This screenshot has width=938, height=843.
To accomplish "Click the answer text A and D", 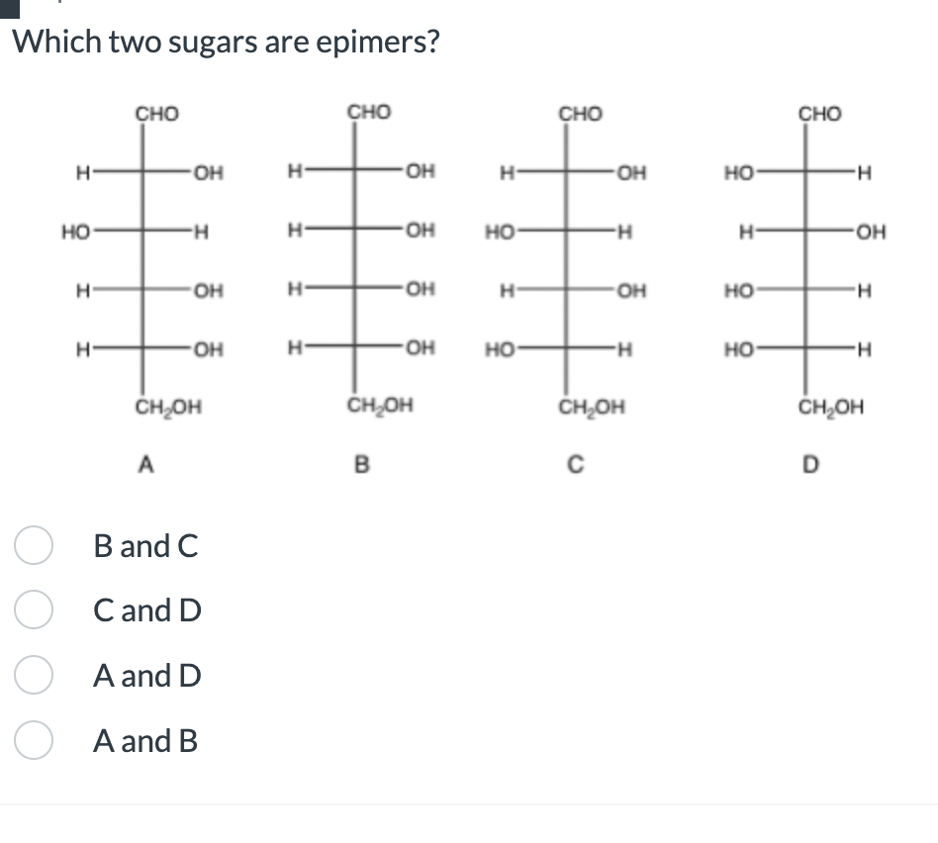I will tap(145, 676).
